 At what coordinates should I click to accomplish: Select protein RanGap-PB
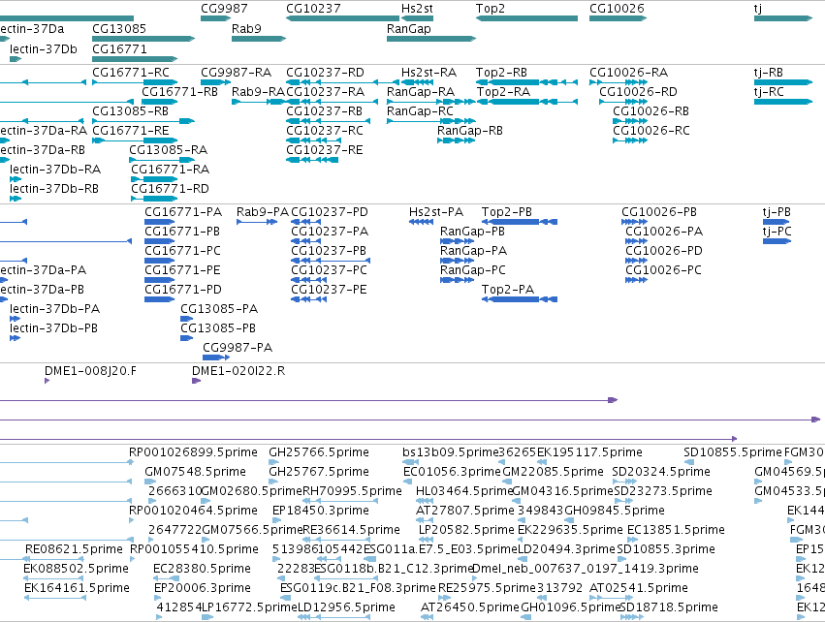(472, 232)
